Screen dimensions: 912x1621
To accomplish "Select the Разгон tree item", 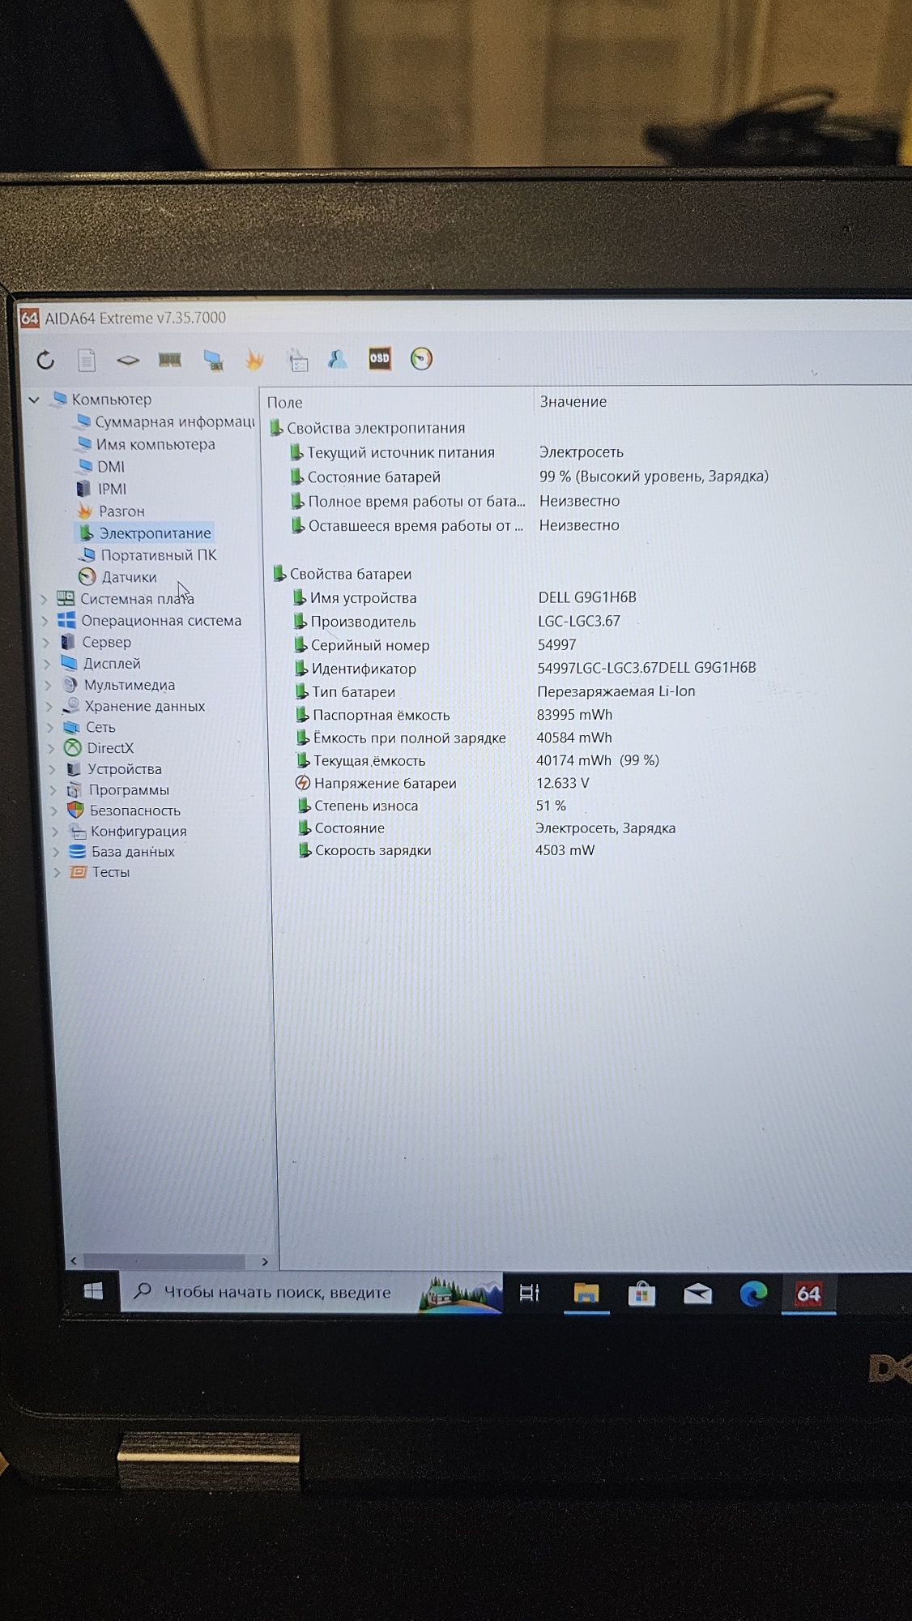I will click(111, 511).
